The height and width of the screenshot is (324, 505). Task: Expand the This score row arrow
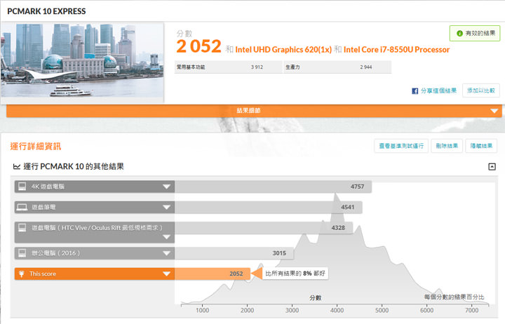click(166, 274)
